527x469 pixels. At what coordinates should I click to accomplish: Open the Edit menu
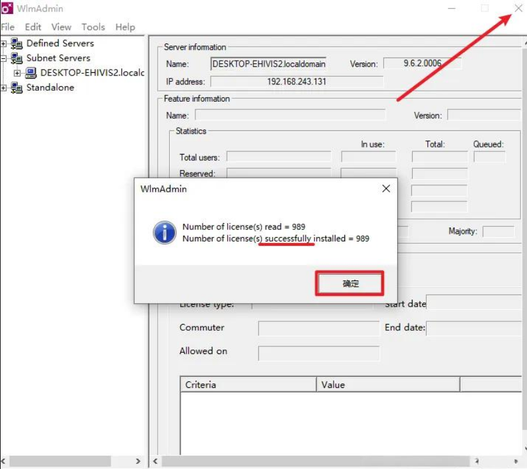[x=33, y=27]
